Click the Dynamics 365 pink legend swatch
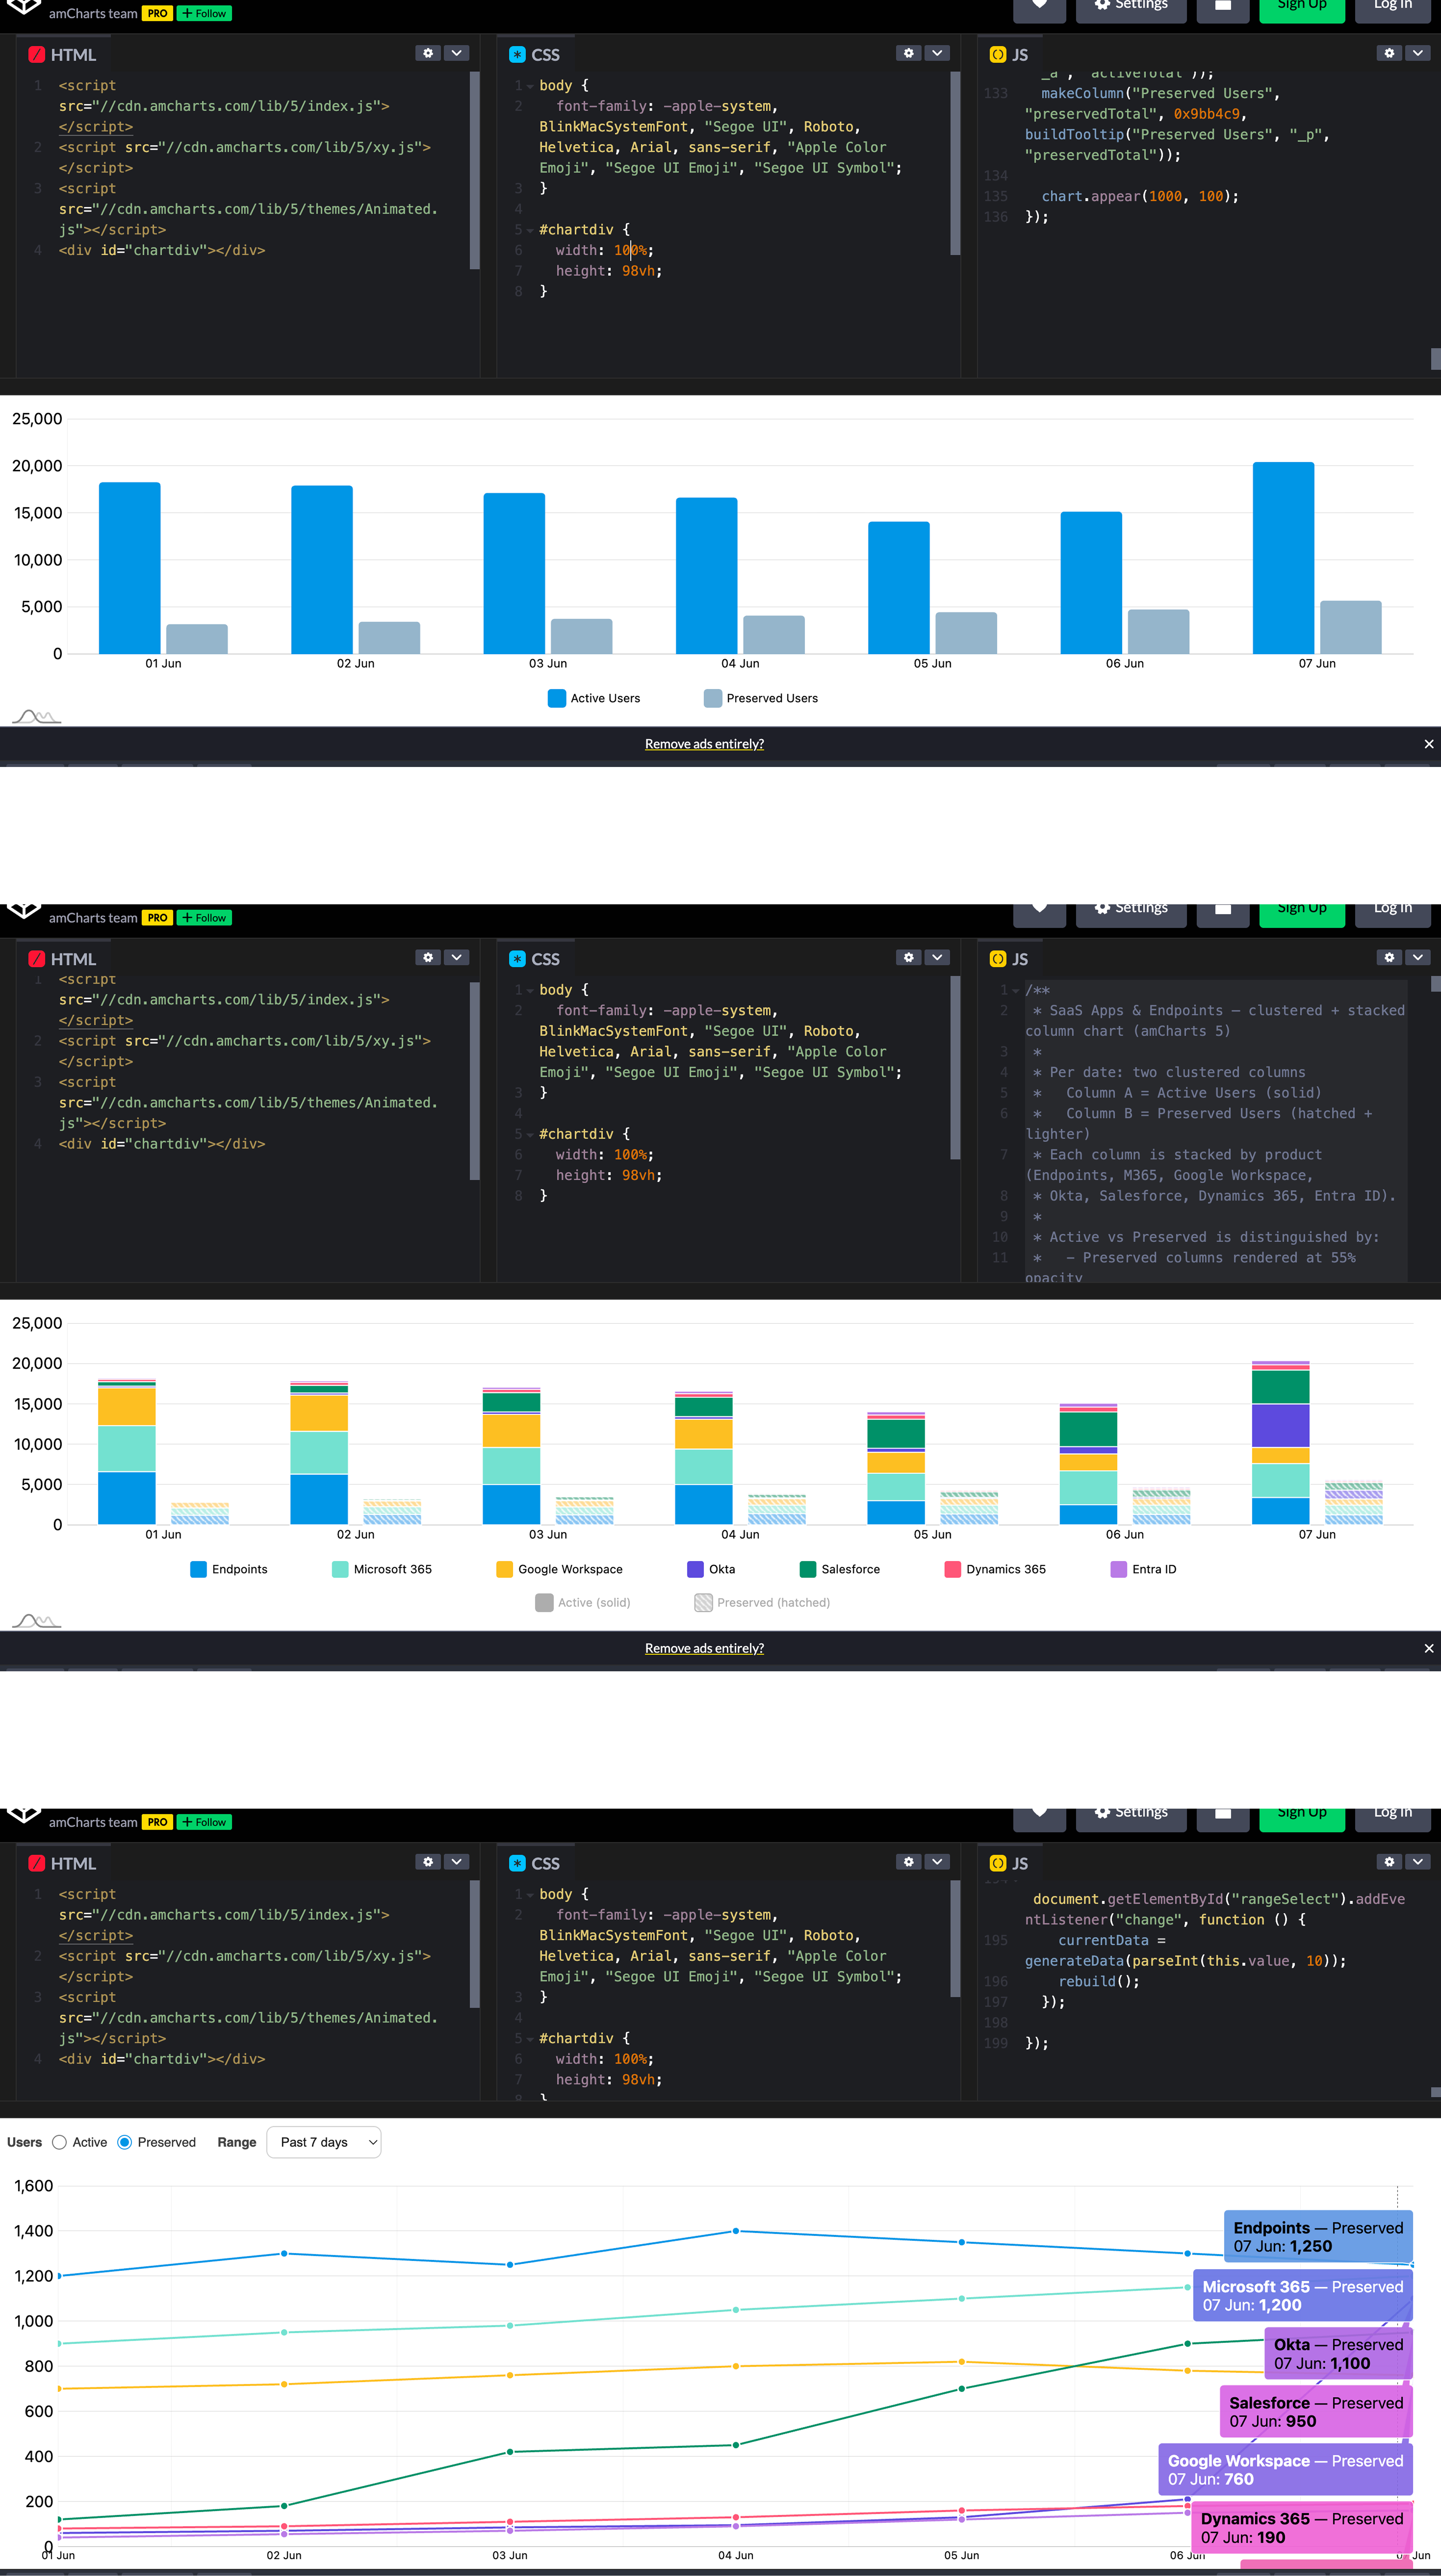 click(x=953, y=1569)
